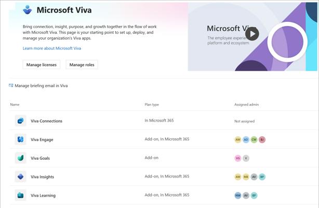The width and height of the screenshot is (319, 208).
Task: Click the AD admin avatar for Viva Engage
Action: pos(246,139)
